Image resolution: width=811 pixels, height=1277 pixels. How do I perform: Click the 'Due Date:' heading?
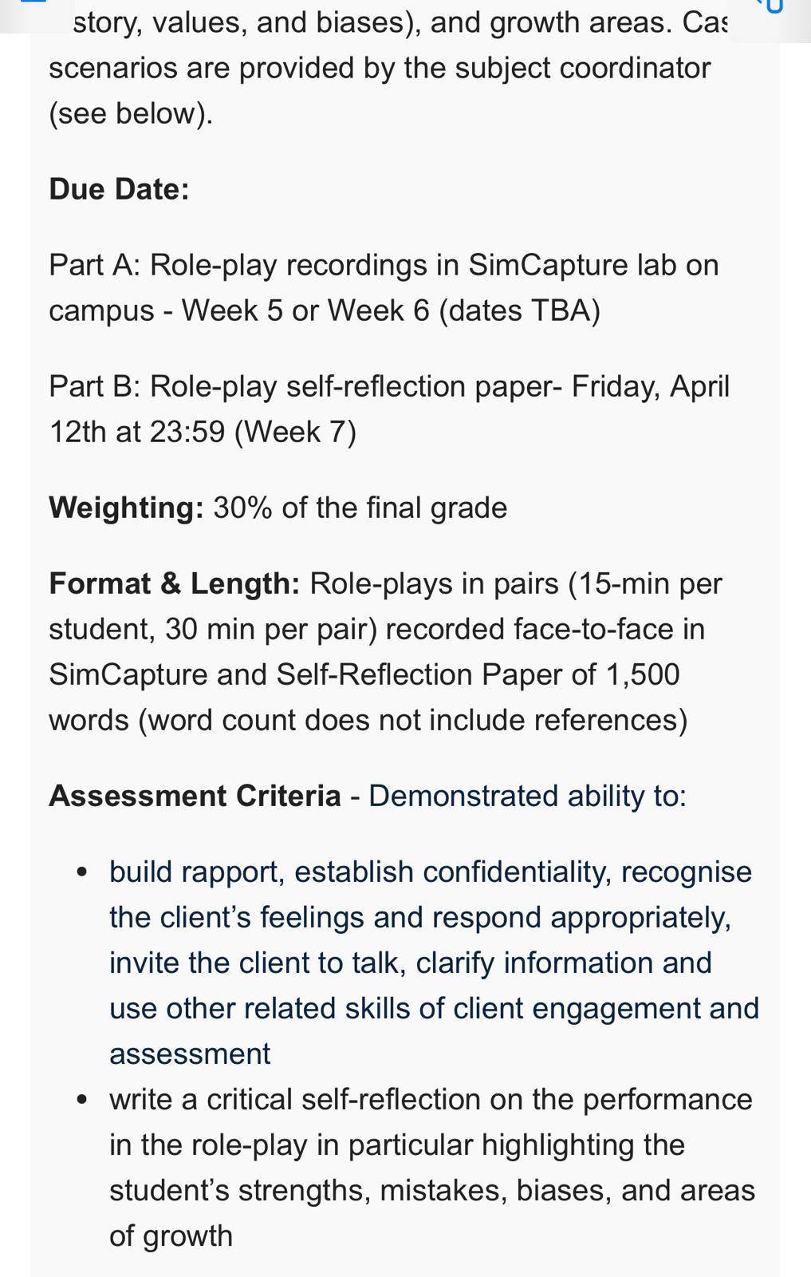pos(119,189)
